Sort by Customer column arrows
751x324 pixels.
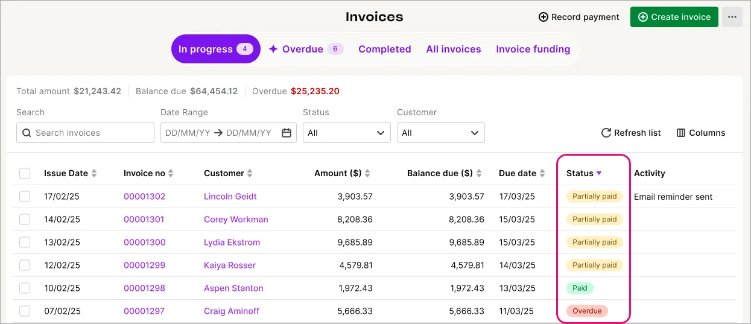(250, 173)
